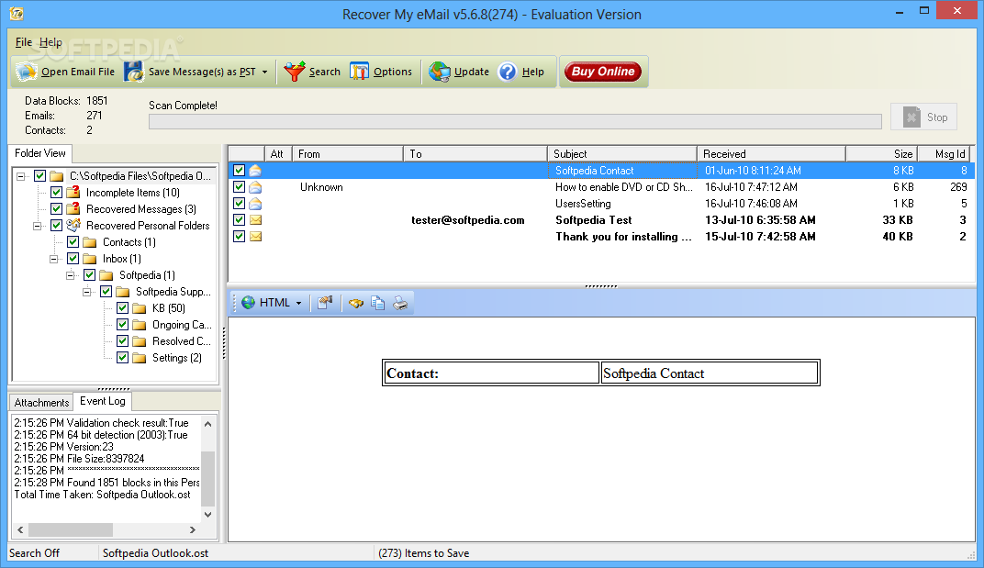Click the envelope icon of Softpedia Test message
The image size is (984, 568).
tap(255, 219)
